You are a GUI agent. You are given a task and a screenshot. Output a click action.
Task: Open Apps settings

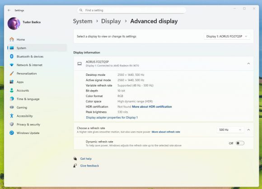coord(37,82)
